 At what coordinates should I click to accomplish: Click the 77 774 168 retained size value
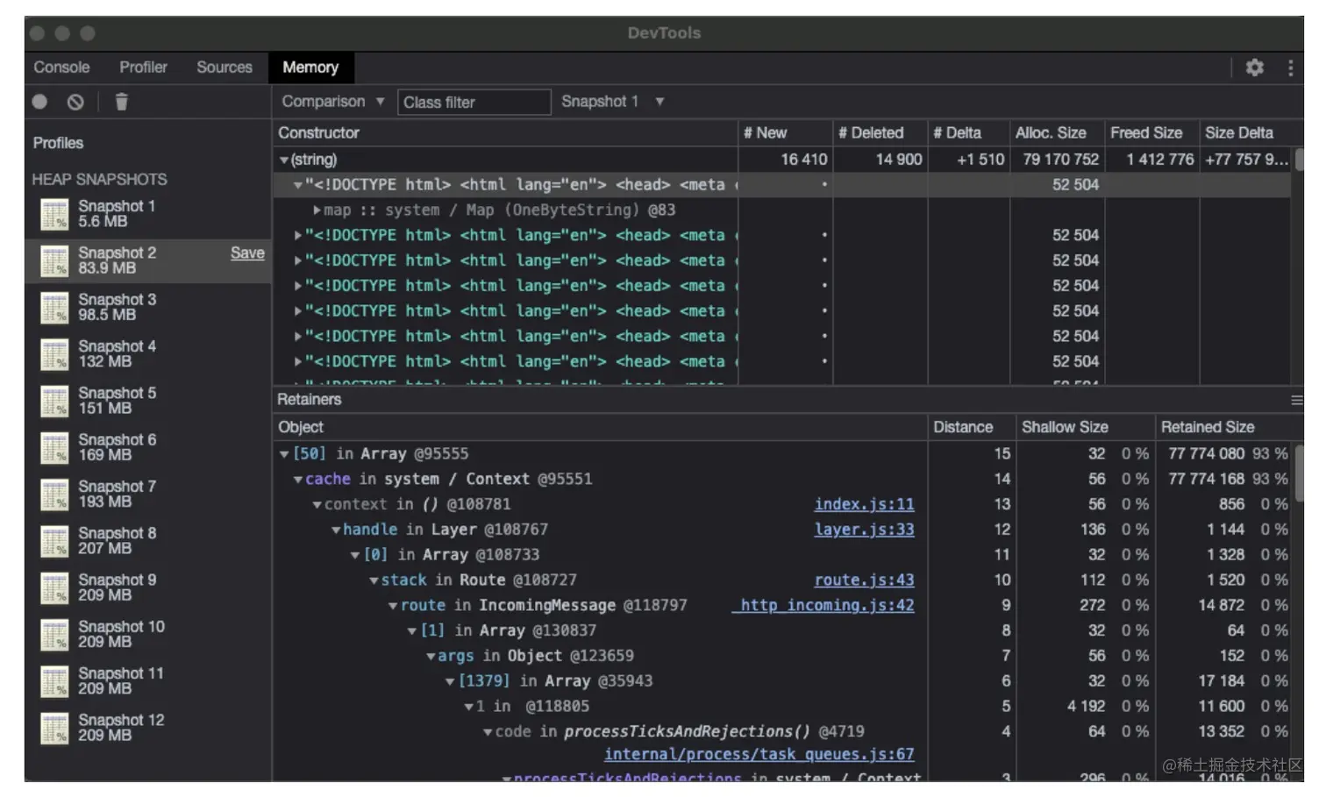coord(1206,480)
